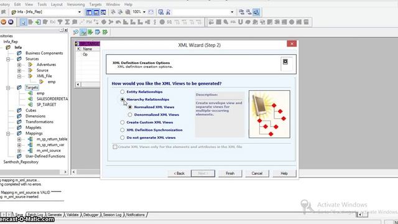Click the small icon in the wizard header
Screen dimensions: 398x224
(285, 62)
